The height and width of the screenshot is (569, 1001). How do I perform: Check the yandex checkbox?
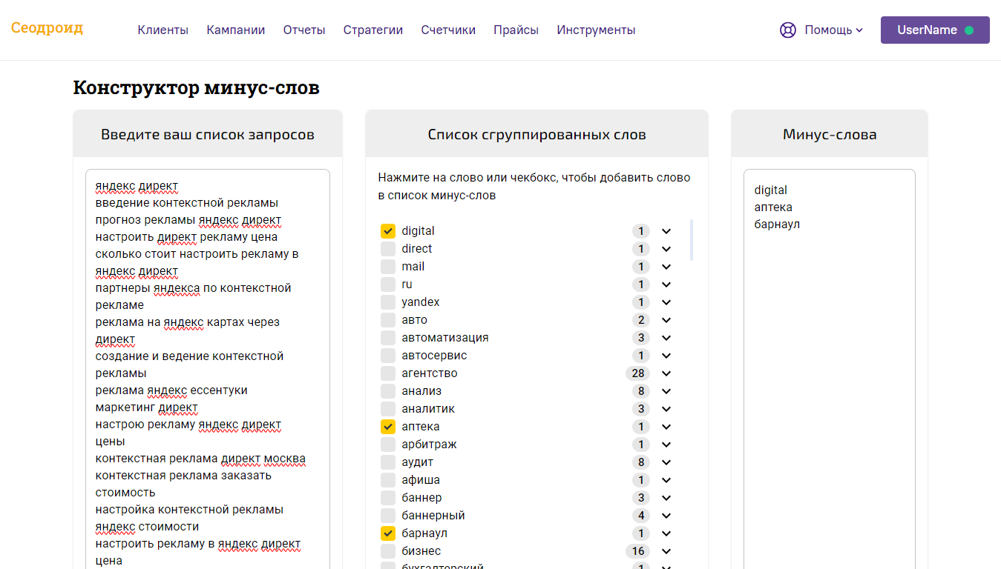pos(388,302)
